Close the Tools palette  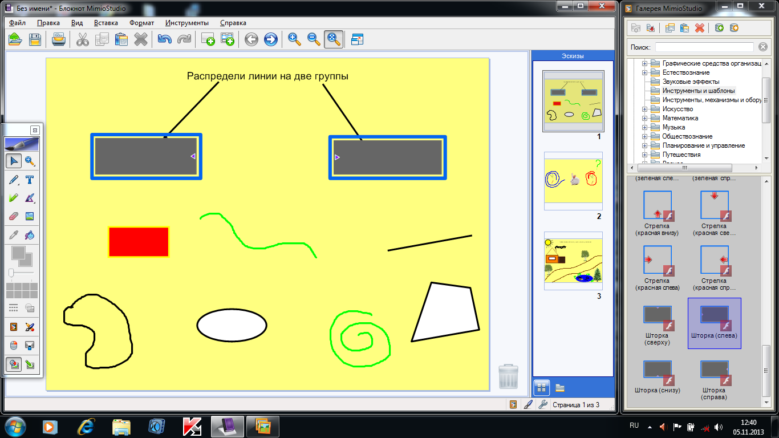34,130
